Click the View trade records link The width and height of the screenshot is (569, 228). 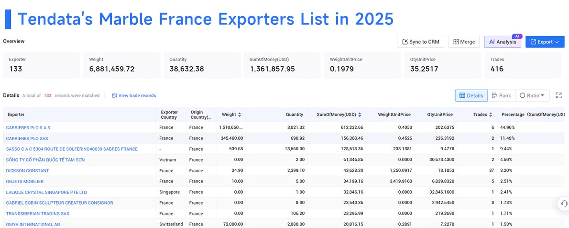click(x=134, y=95)
